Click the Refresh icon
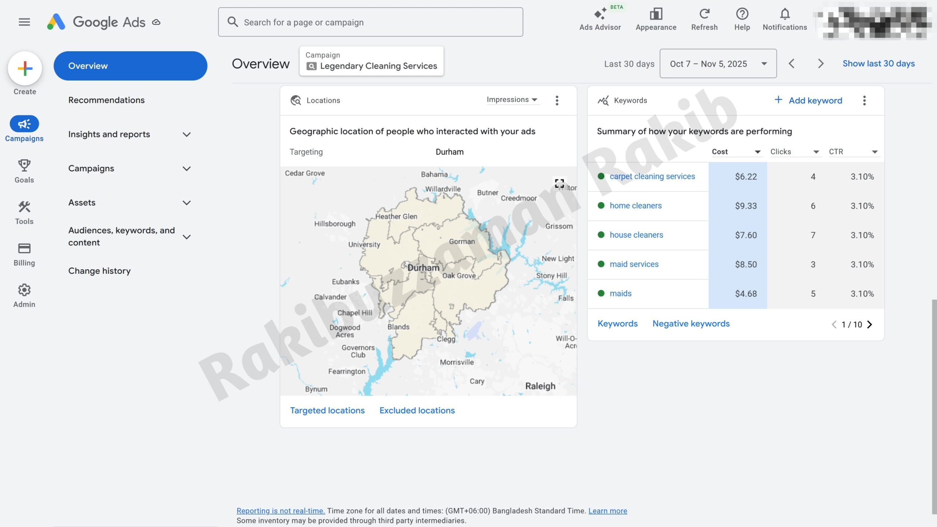The width and height of the screenshot is (937, 527). pyautogui.click(x=704, y=15)
